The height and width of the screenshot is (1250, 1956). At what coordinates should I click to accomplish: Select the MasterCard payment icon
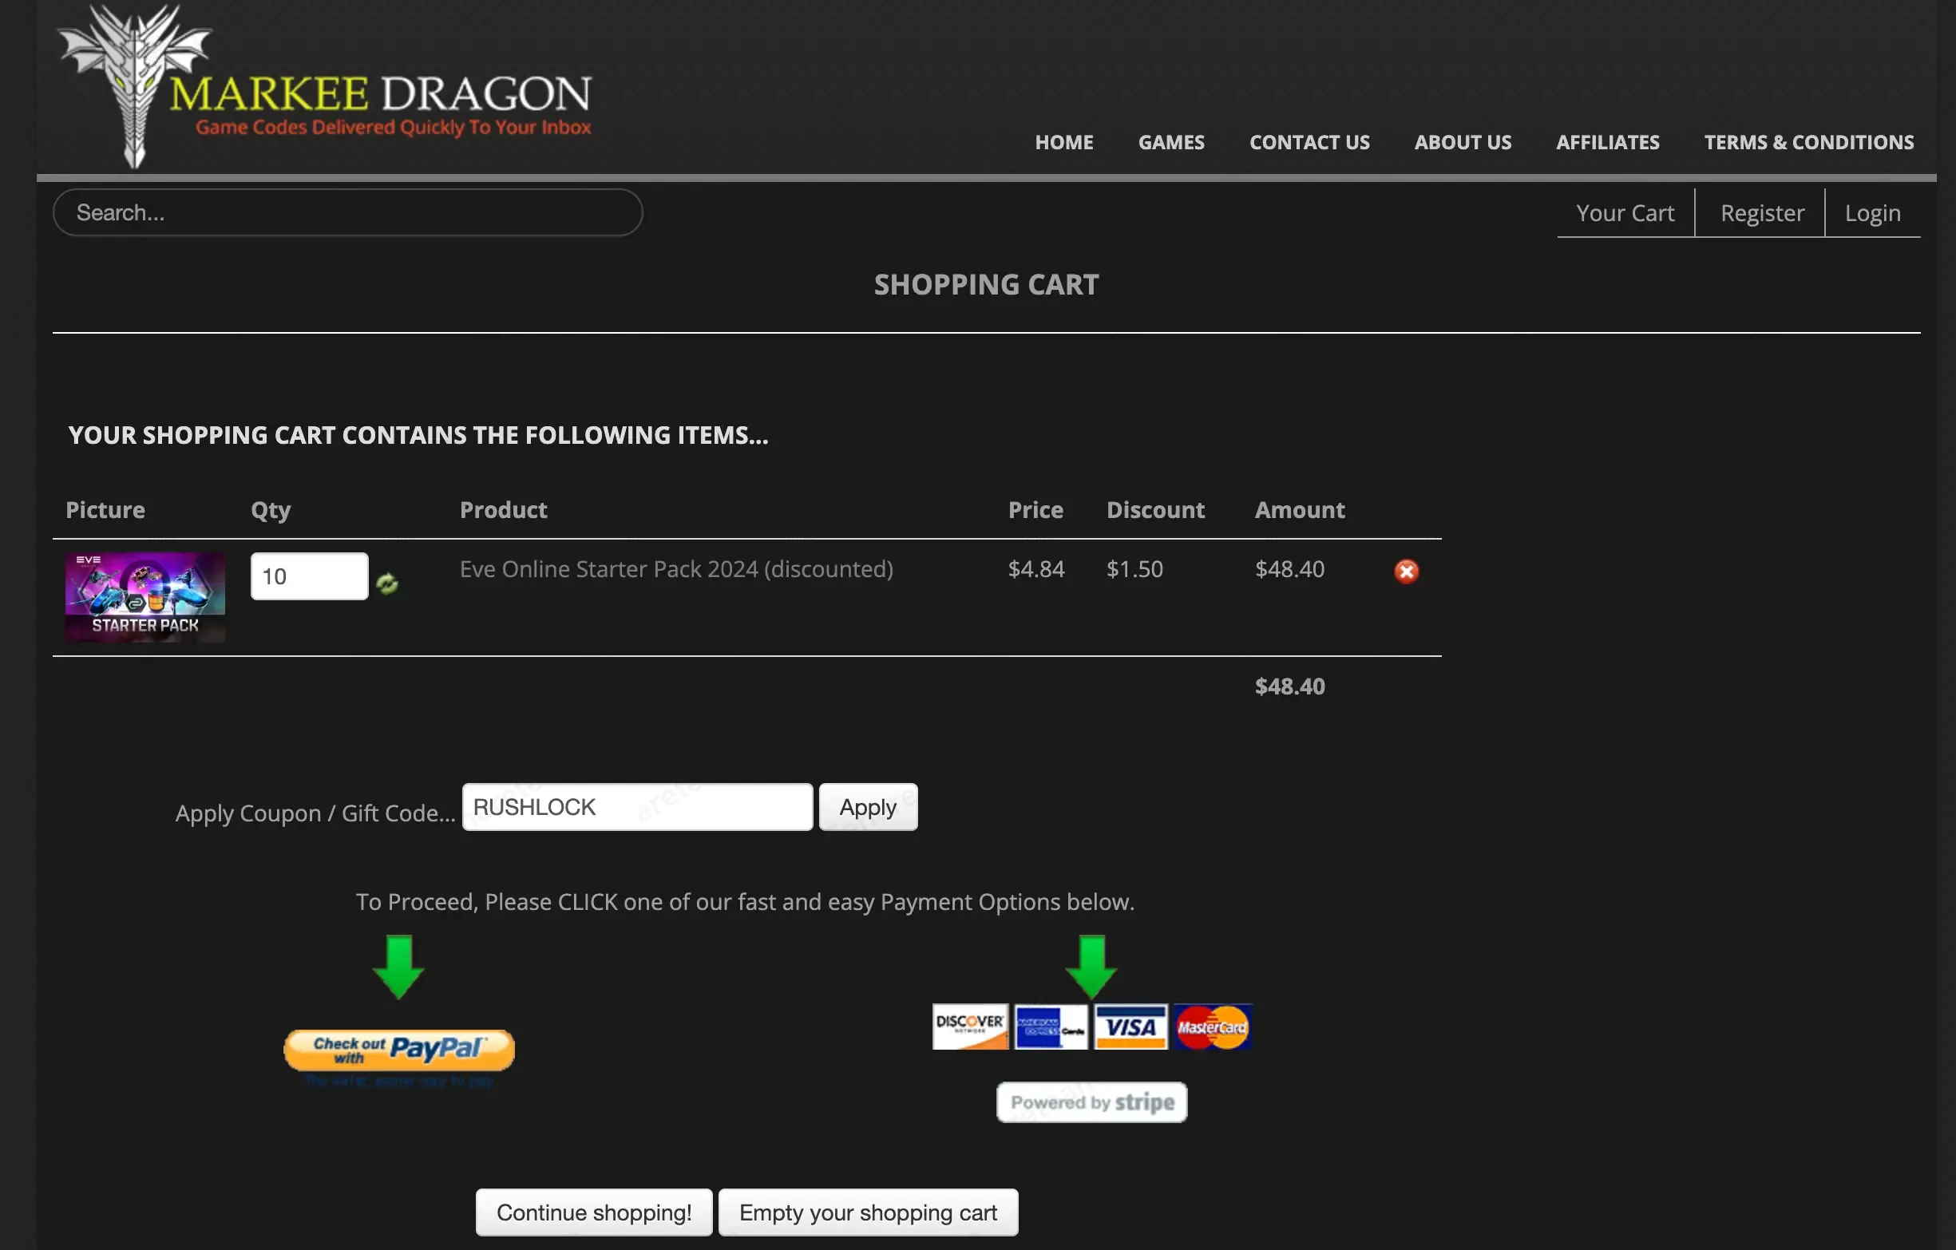1212,1027
